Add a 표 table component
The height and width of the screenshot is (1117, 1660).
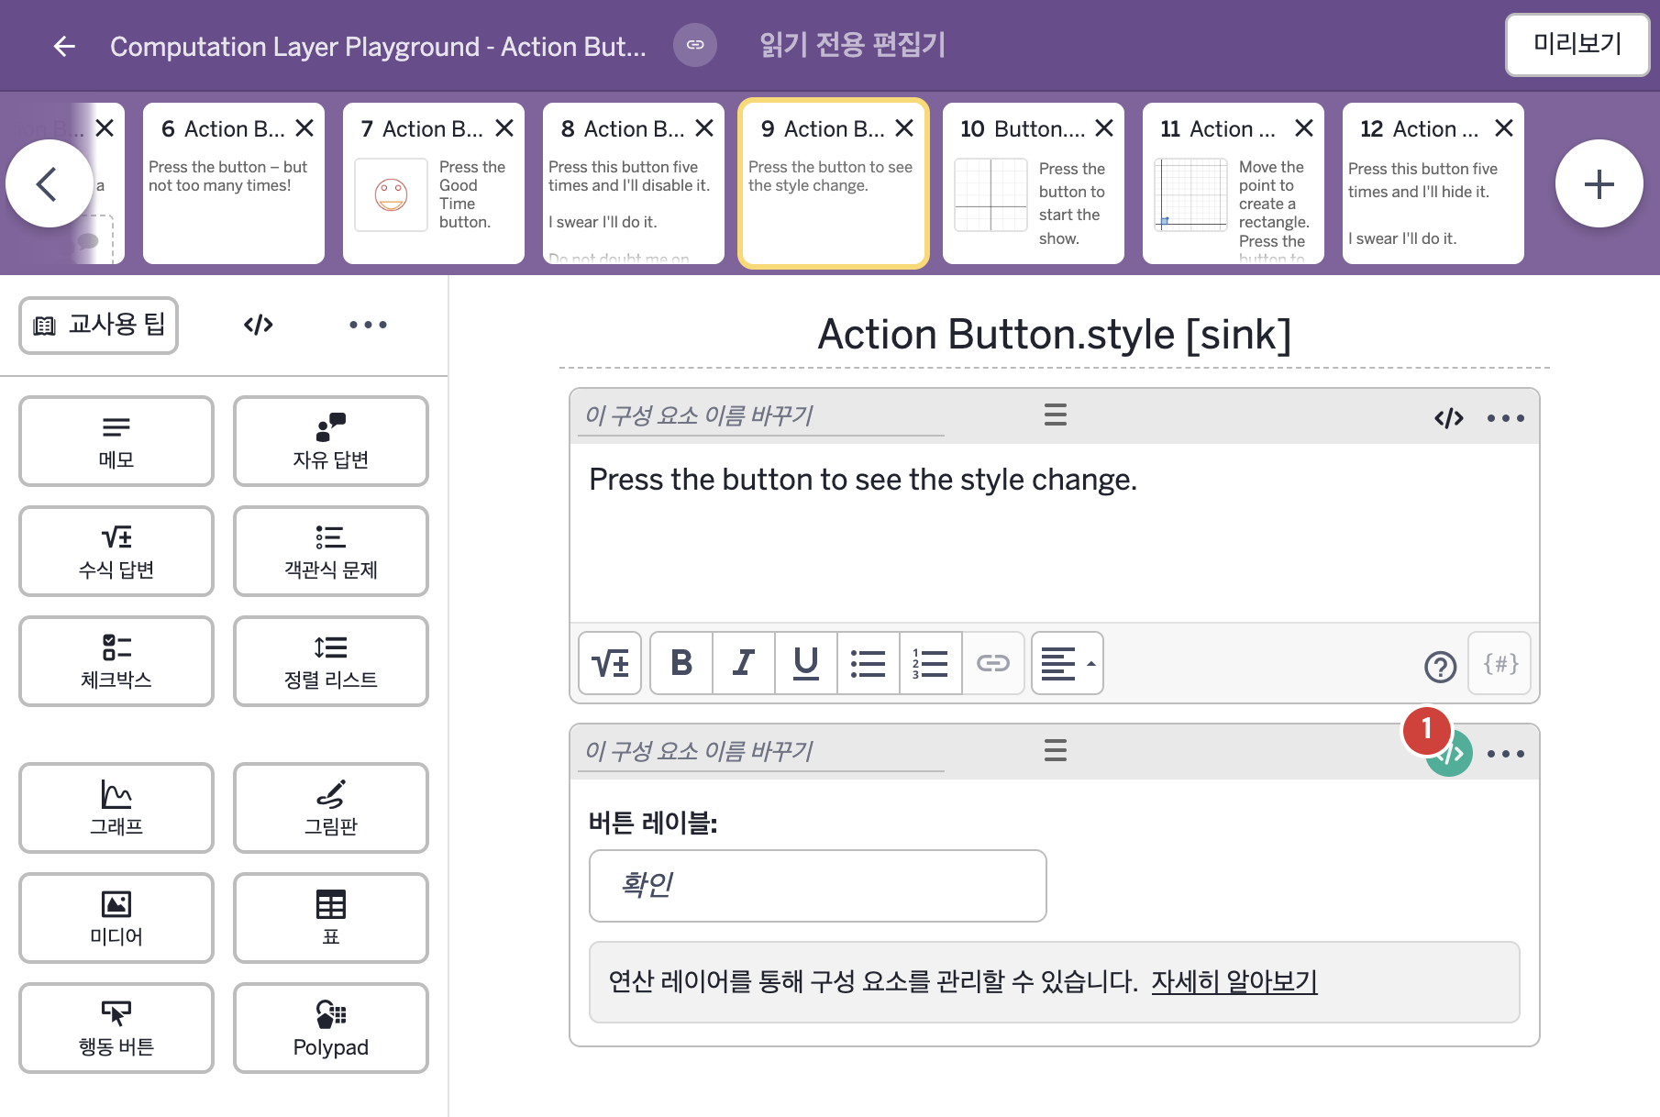point(331,918)
